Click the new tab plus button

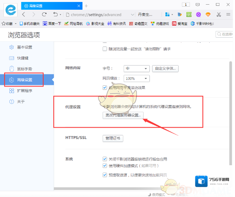coord(86,5)
